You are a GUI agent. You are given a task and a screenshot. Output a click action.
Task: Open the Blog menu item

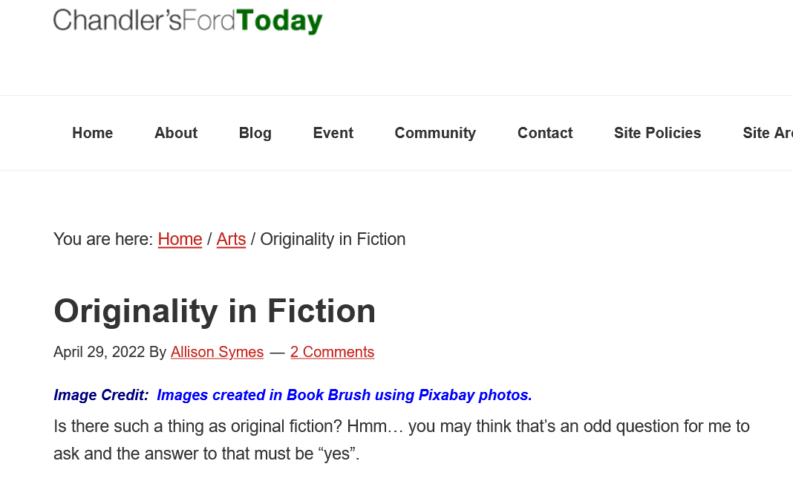[x=255, y=133]
